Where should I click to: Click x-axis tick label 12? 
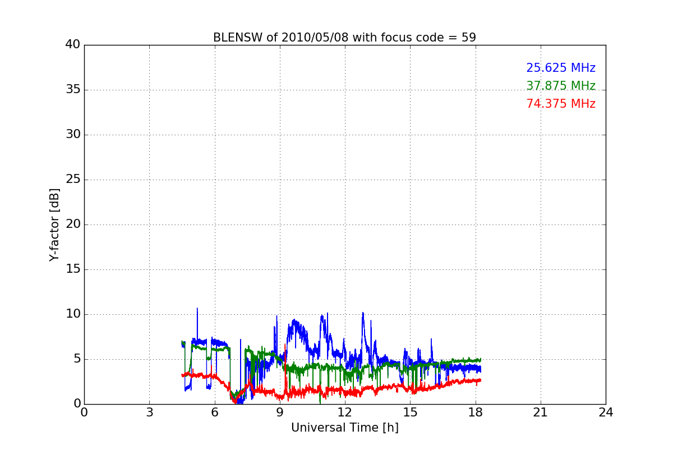pos(345,413)
